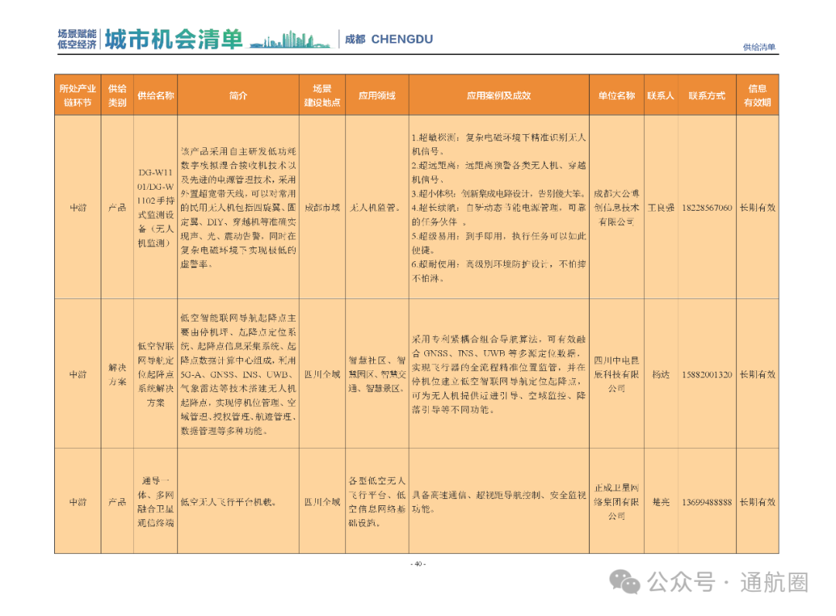Image resolution: width=836 pixels, height=616 pixels.
Task: Click the 应用领域 column header
Action: tap(377, 95)
